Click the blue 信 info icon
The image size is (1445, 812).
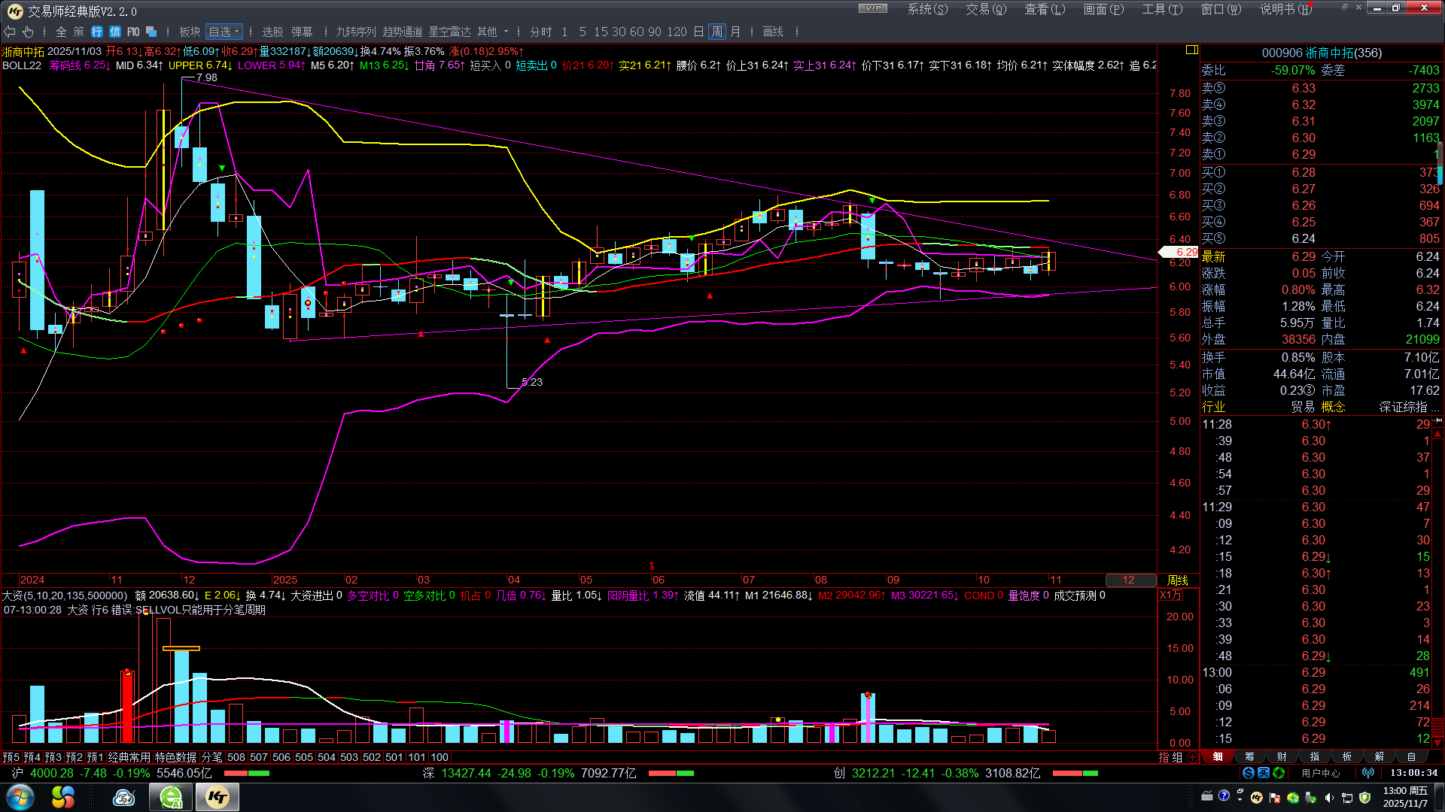click(x=114, y=32)
